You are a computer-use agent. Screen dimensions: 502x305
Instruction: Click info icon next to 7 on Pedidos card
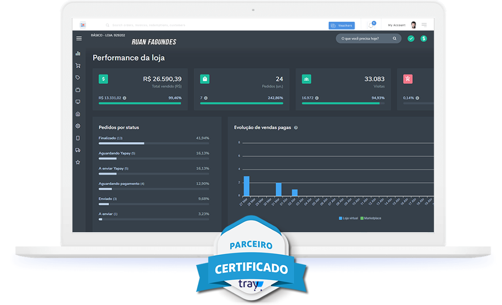coord(206,98)
